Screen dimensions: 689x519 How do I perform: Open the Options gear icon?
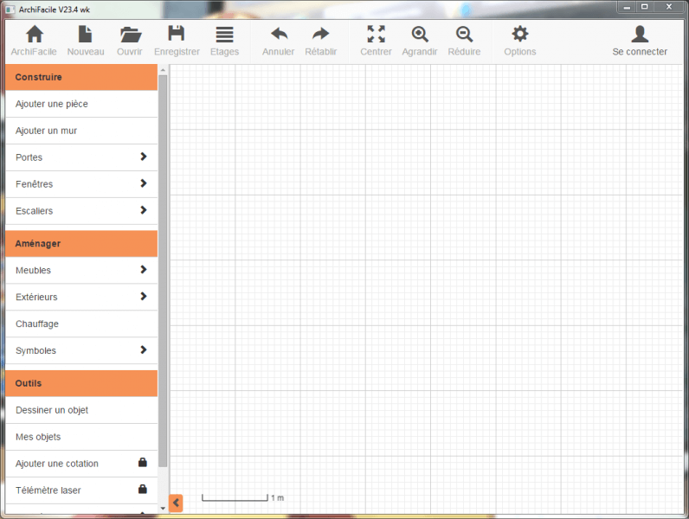click(520, 34)
